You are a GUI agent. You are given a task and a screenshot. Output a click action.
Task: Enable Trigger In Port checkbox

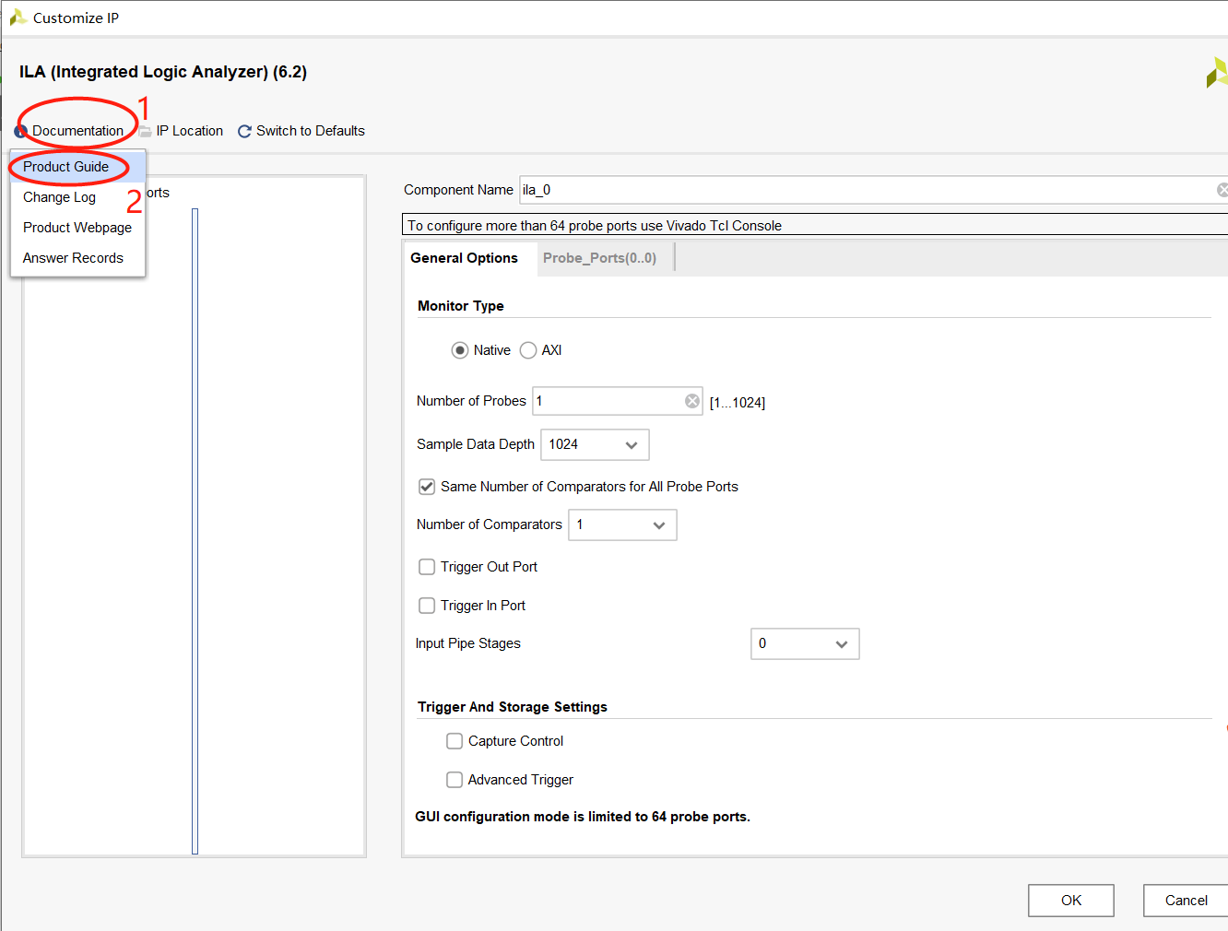[427, 606]
